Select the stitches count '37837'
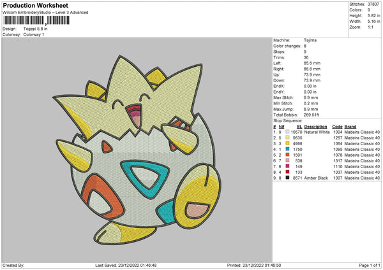The width and height of the screenshot is (383, 270). (x=373, y=4)
